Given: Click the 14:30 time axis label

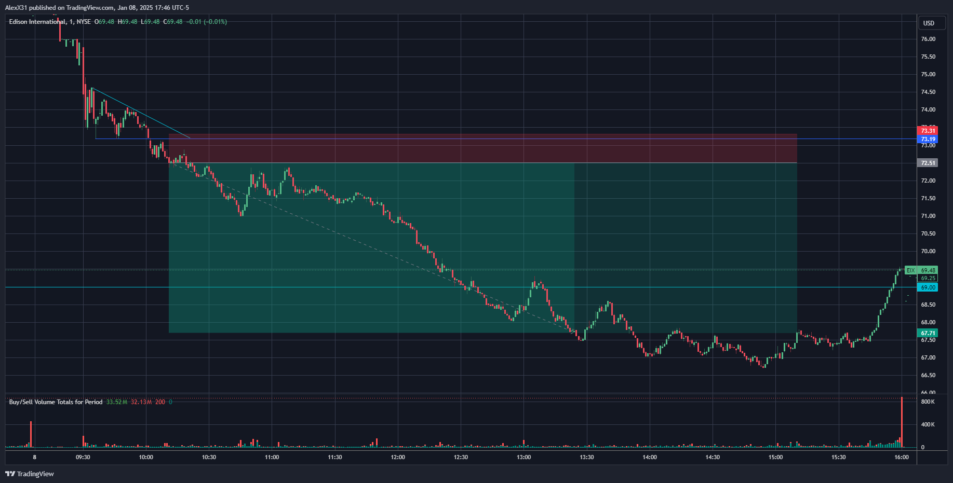Looking at the screenshot, I should (x=713, y=457).
